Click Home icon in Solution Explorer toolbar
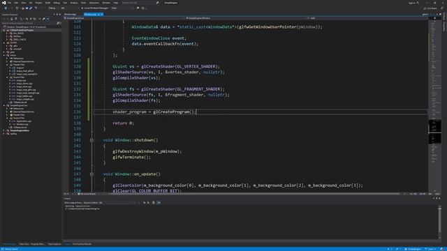Screen dimensions: 447x251 [12, 19]
